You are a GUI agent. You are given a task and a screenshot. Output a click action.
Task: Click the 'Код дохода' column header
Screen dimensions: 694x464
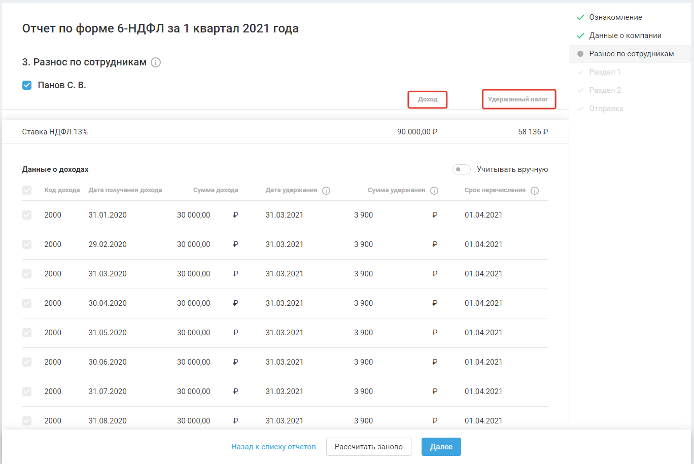pyautogui.click(x=62, y=190)
